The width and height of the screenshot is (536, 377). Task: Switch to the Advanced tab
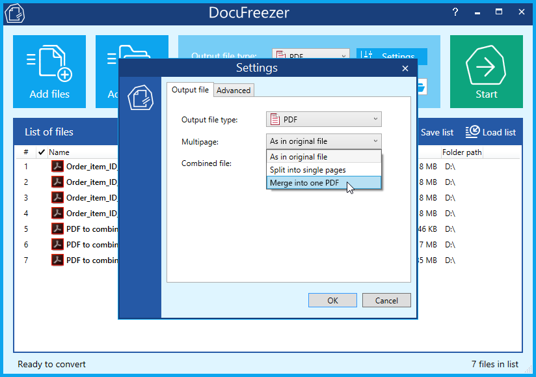(234, 90)
